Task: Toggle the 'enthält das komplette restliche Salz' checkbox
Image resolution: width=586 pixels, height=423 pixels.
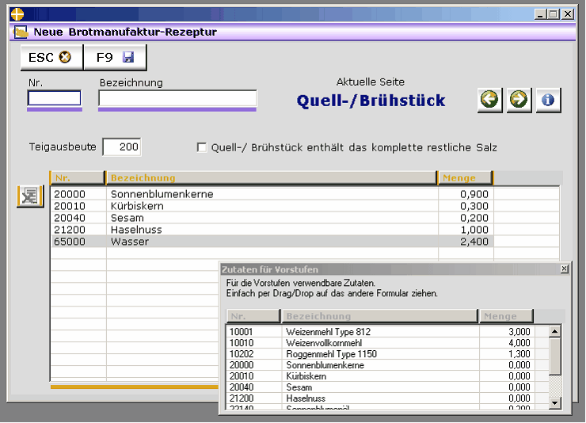Action: click(202, 147)
